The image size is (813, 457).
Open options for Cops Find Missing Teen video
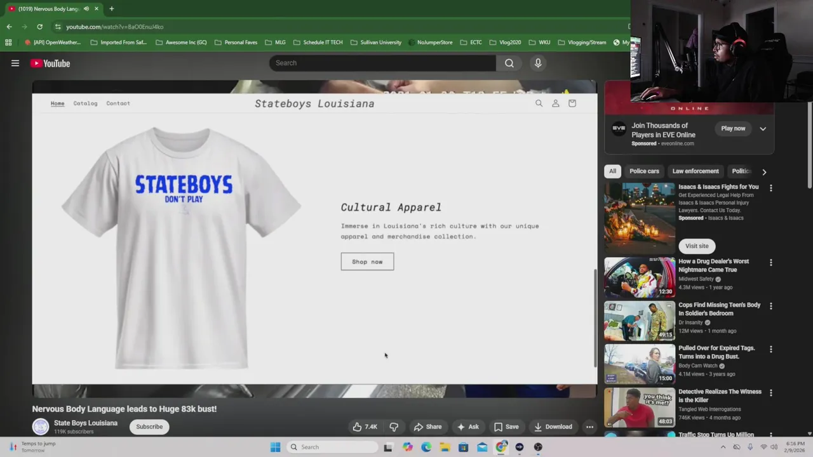click(770, 305)
